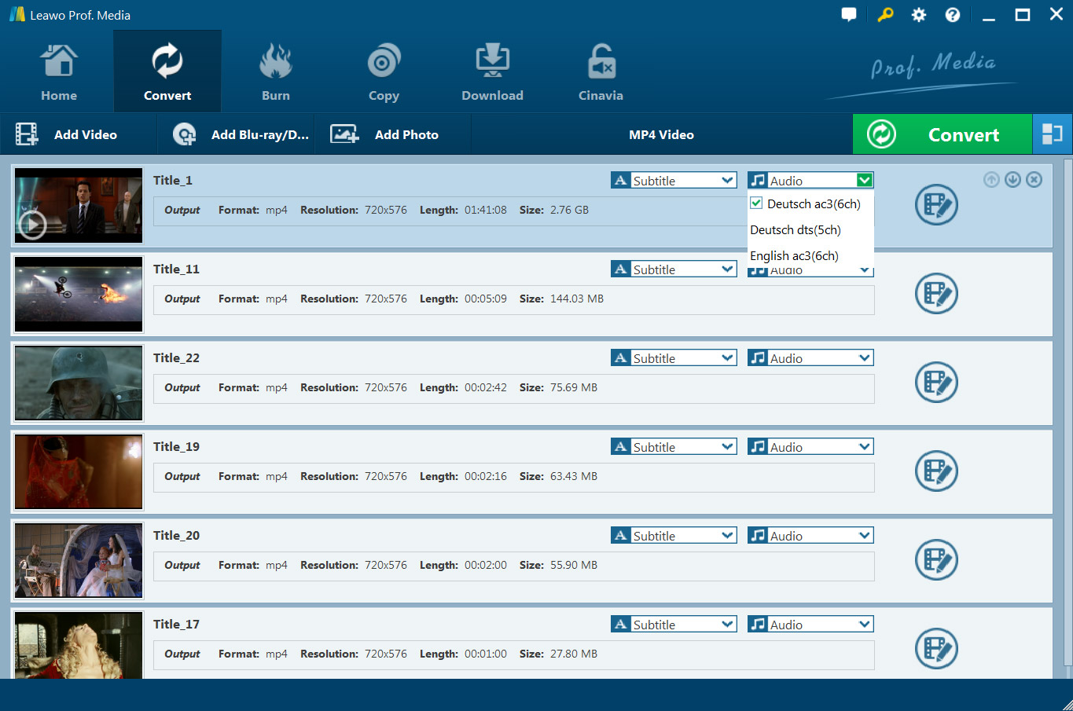Image resolution: width=1073 pixels, height=711 pixels.
Task: Click the Add Photo button
Action: pyautogui.click(x=393, y=134)
